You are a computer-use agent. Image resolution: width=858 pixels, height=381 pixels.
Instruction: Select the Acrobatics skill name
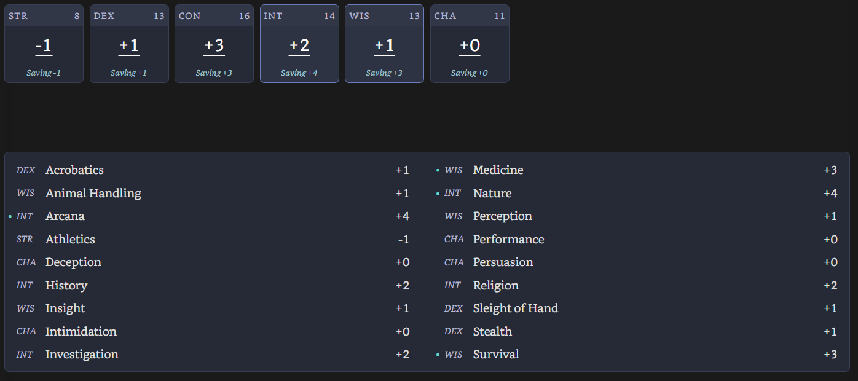pos(74,170)
